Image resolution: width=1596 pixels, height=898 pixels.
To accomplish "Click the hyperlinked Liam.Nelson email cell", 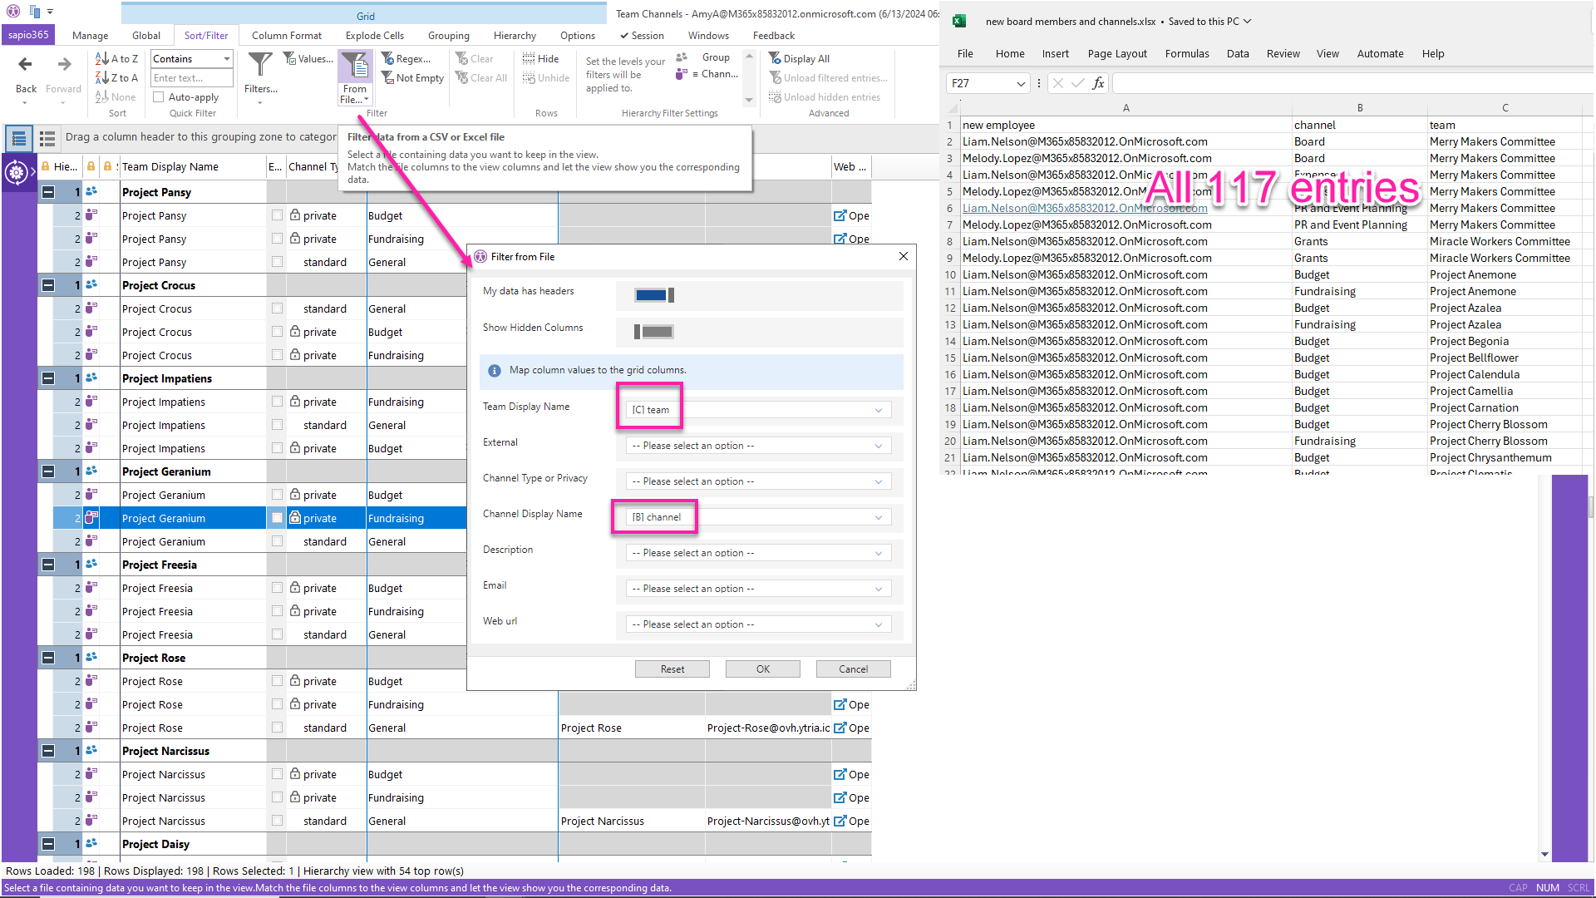I will (1085, 209).
